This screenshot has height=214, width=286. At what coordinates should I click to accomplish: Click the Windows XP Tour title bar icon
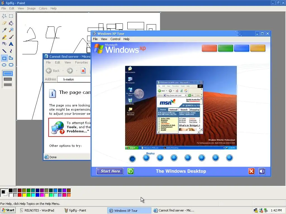(94, 33)
